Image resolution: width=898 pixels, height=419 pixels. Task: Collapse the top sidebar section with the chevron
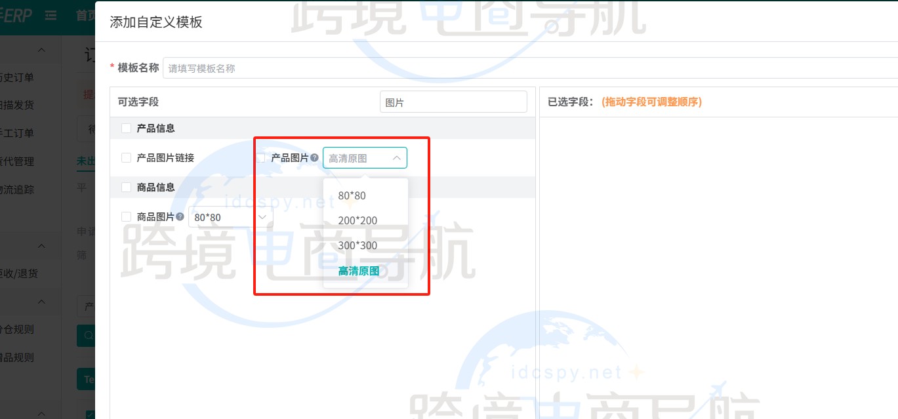click(x=41, y=50)
